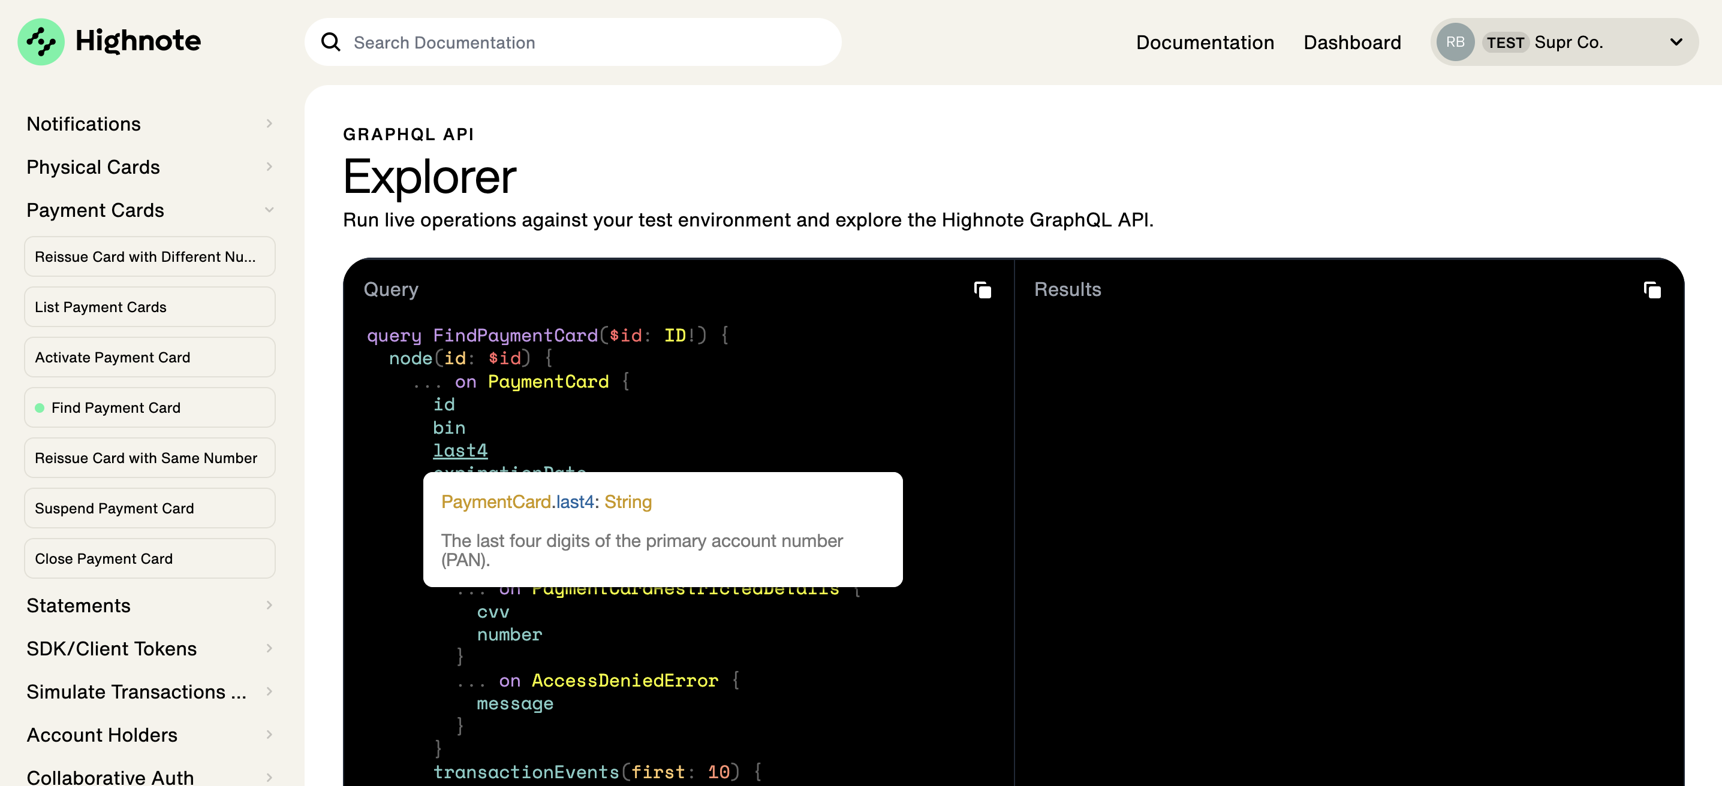Open Close Payment Card operation
The image size is (1722, 786).
[x=150, y=558]
